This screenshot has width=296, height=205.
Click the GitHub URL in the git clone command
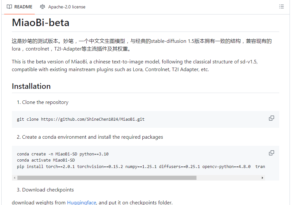pyautogui.click(x=93, y=119)
